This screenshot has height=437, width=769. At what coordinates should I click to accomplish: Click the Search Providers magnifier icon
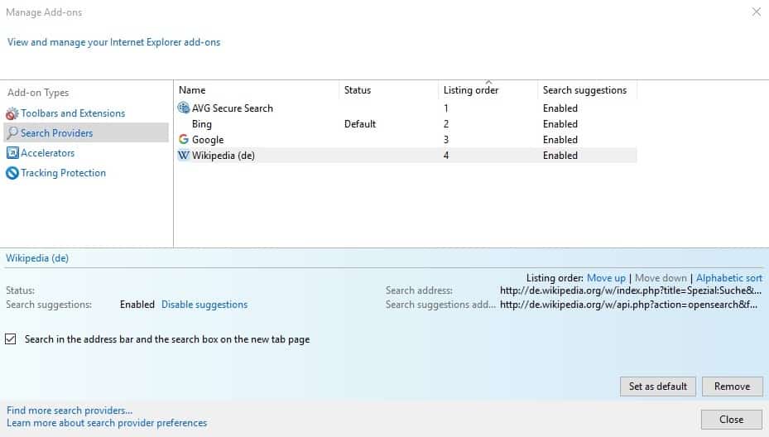click(x=12, y=133)
